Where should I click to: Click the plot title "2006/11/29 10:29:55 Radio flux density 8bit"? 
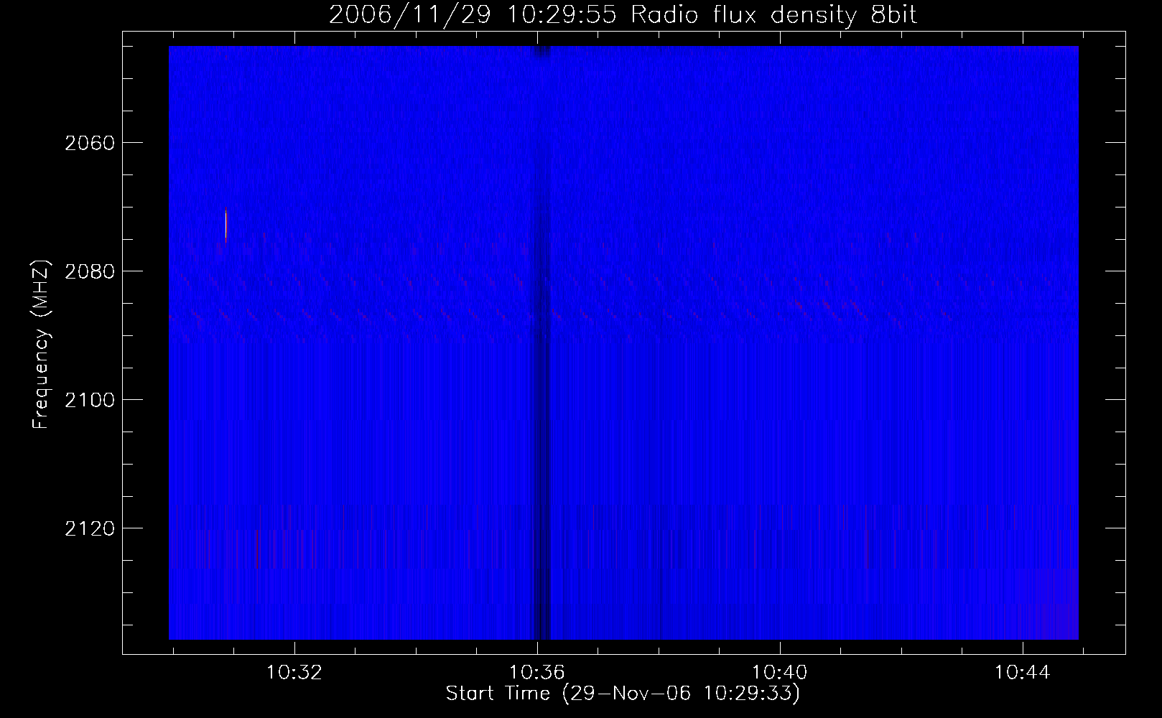pyautogui.click(x=623, y=14)
